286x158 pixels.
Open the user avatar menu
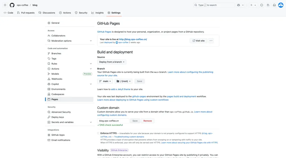tap(281, 5)
